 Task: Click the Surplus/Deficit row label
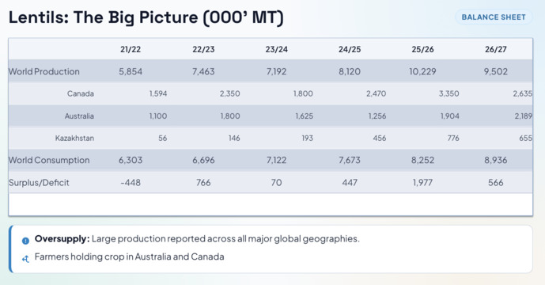(39, 182)
